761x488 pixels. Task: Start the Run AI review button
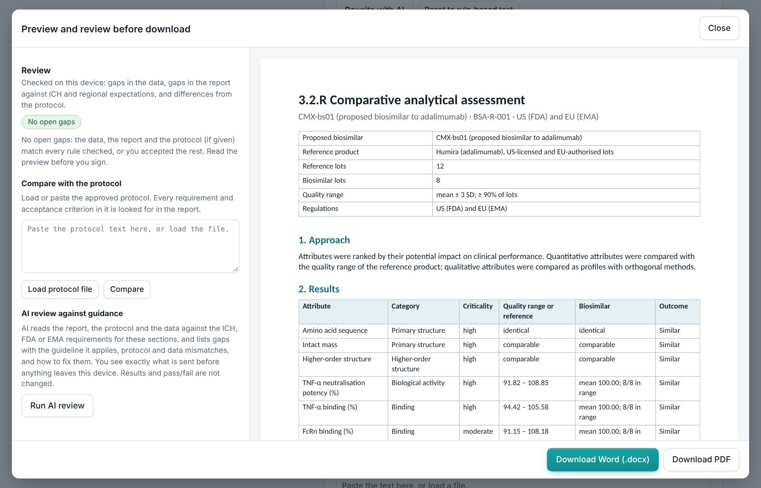pos(57,406)
